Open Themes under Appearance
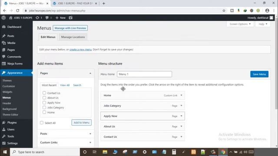 click(x=7, y=81)
